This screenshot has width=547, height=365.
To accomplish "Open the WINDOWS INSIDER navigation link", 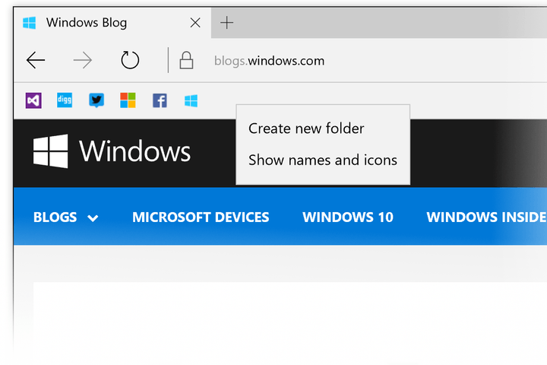I will point(486,217).
